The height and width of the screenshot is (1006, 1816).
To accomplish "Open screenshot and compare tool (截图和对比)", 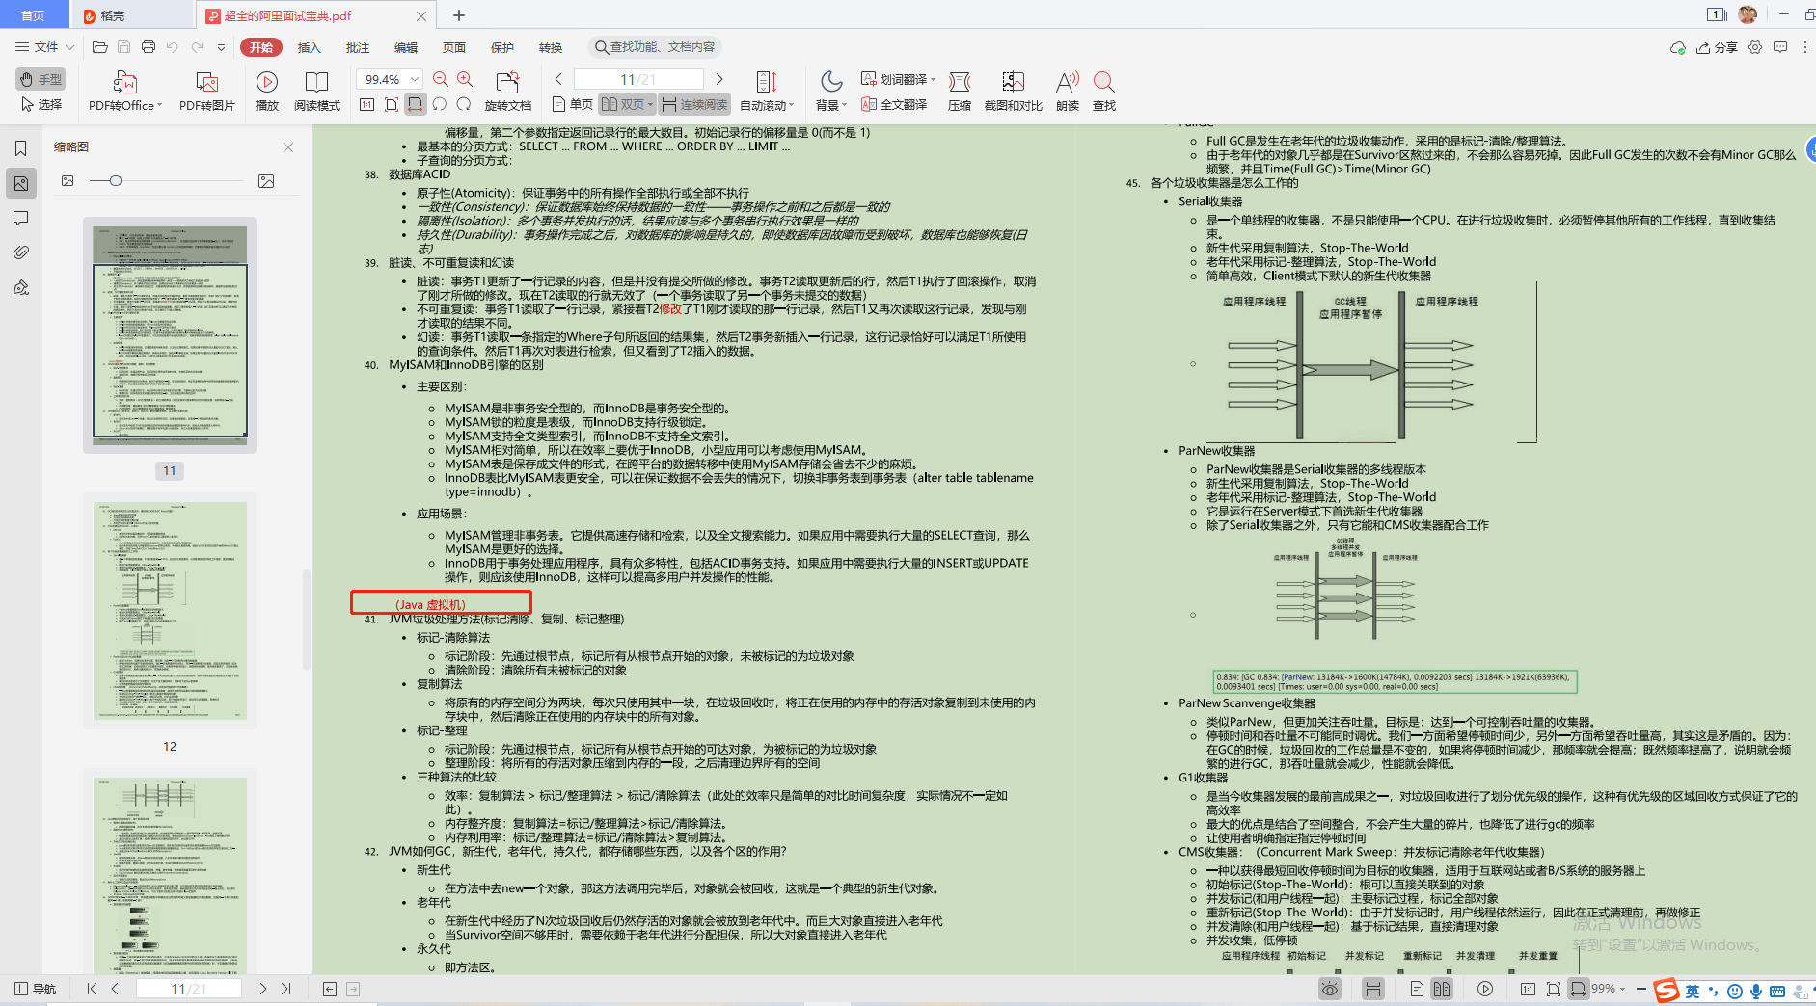I will click(x=1014, y=92).
